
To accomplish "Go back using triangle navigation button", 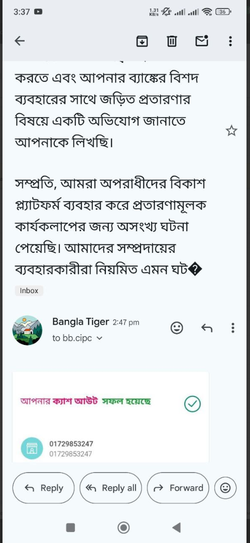I will tap(176, 527).
